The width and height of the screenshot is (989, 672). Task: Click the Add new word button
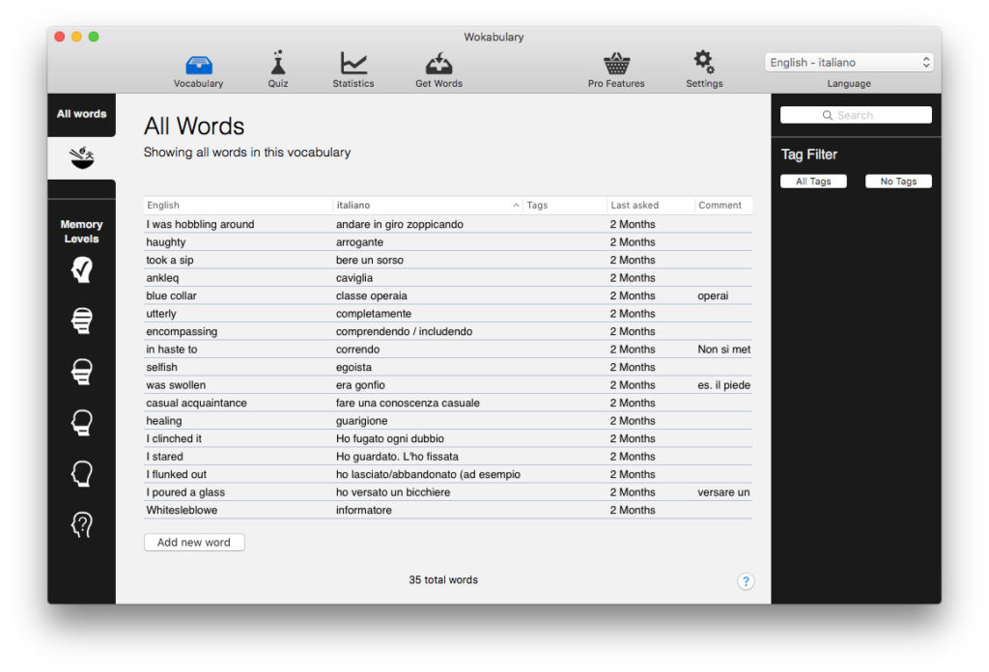click(x=194, y=543)
